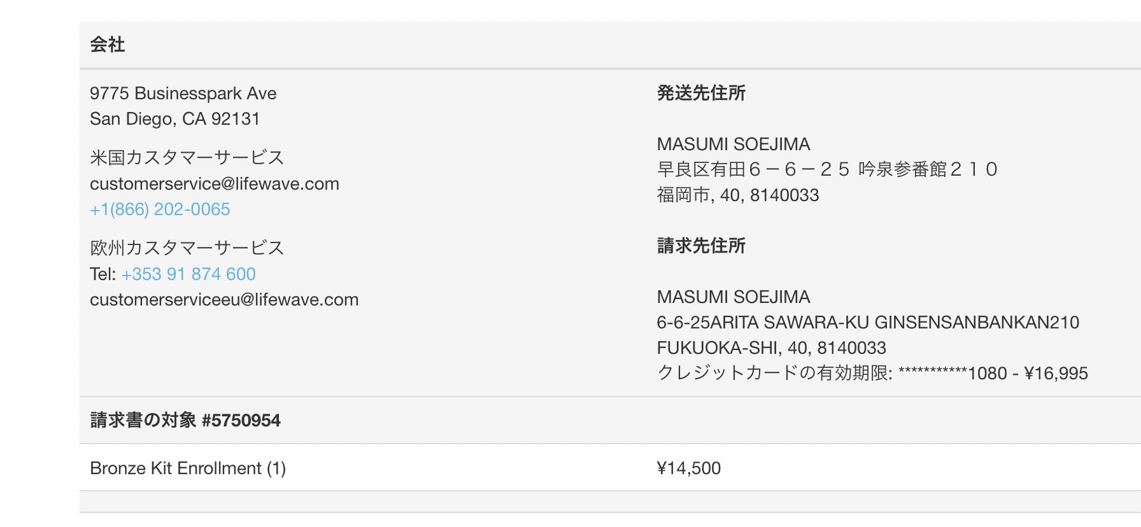1141x527 pixels.
Task: Click FUKUOKA-SHI, 40, 8140033 billing line
Action: [x=772, y=348]
